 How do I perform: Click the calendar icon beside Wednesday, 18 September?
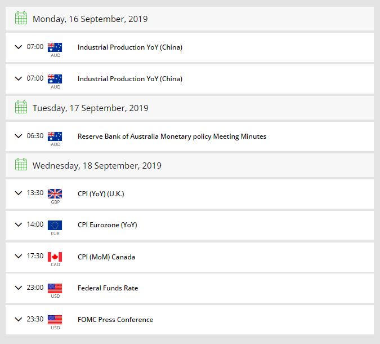[x=21, y=165]
